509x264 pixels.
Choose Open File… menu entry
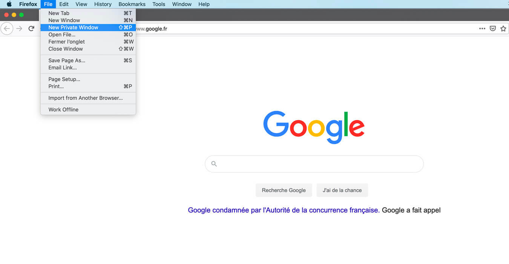(88, 35)
